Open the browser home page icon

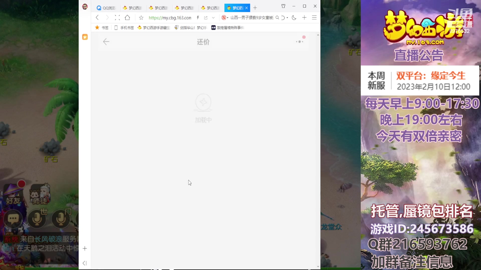127,17
